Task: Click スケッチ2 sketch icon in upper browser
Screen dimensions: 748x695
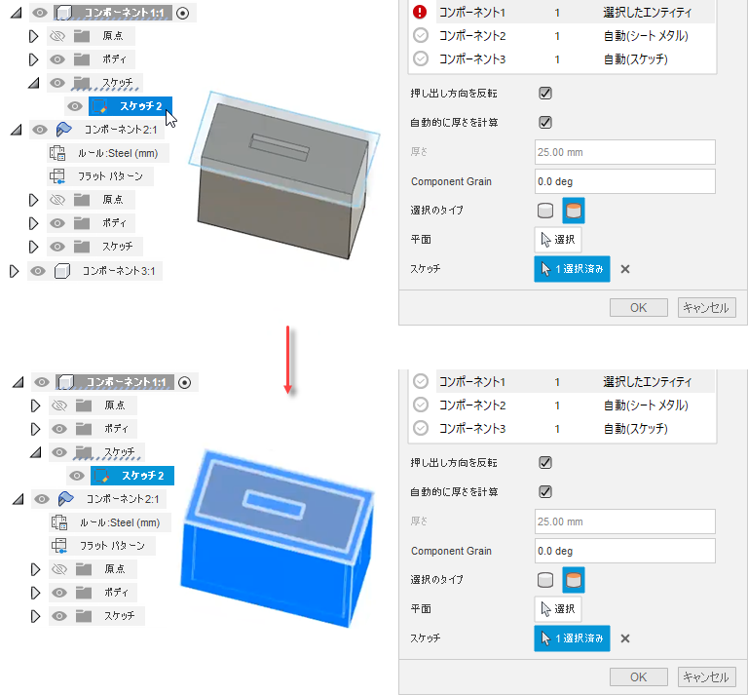Action: coord(99,106)
